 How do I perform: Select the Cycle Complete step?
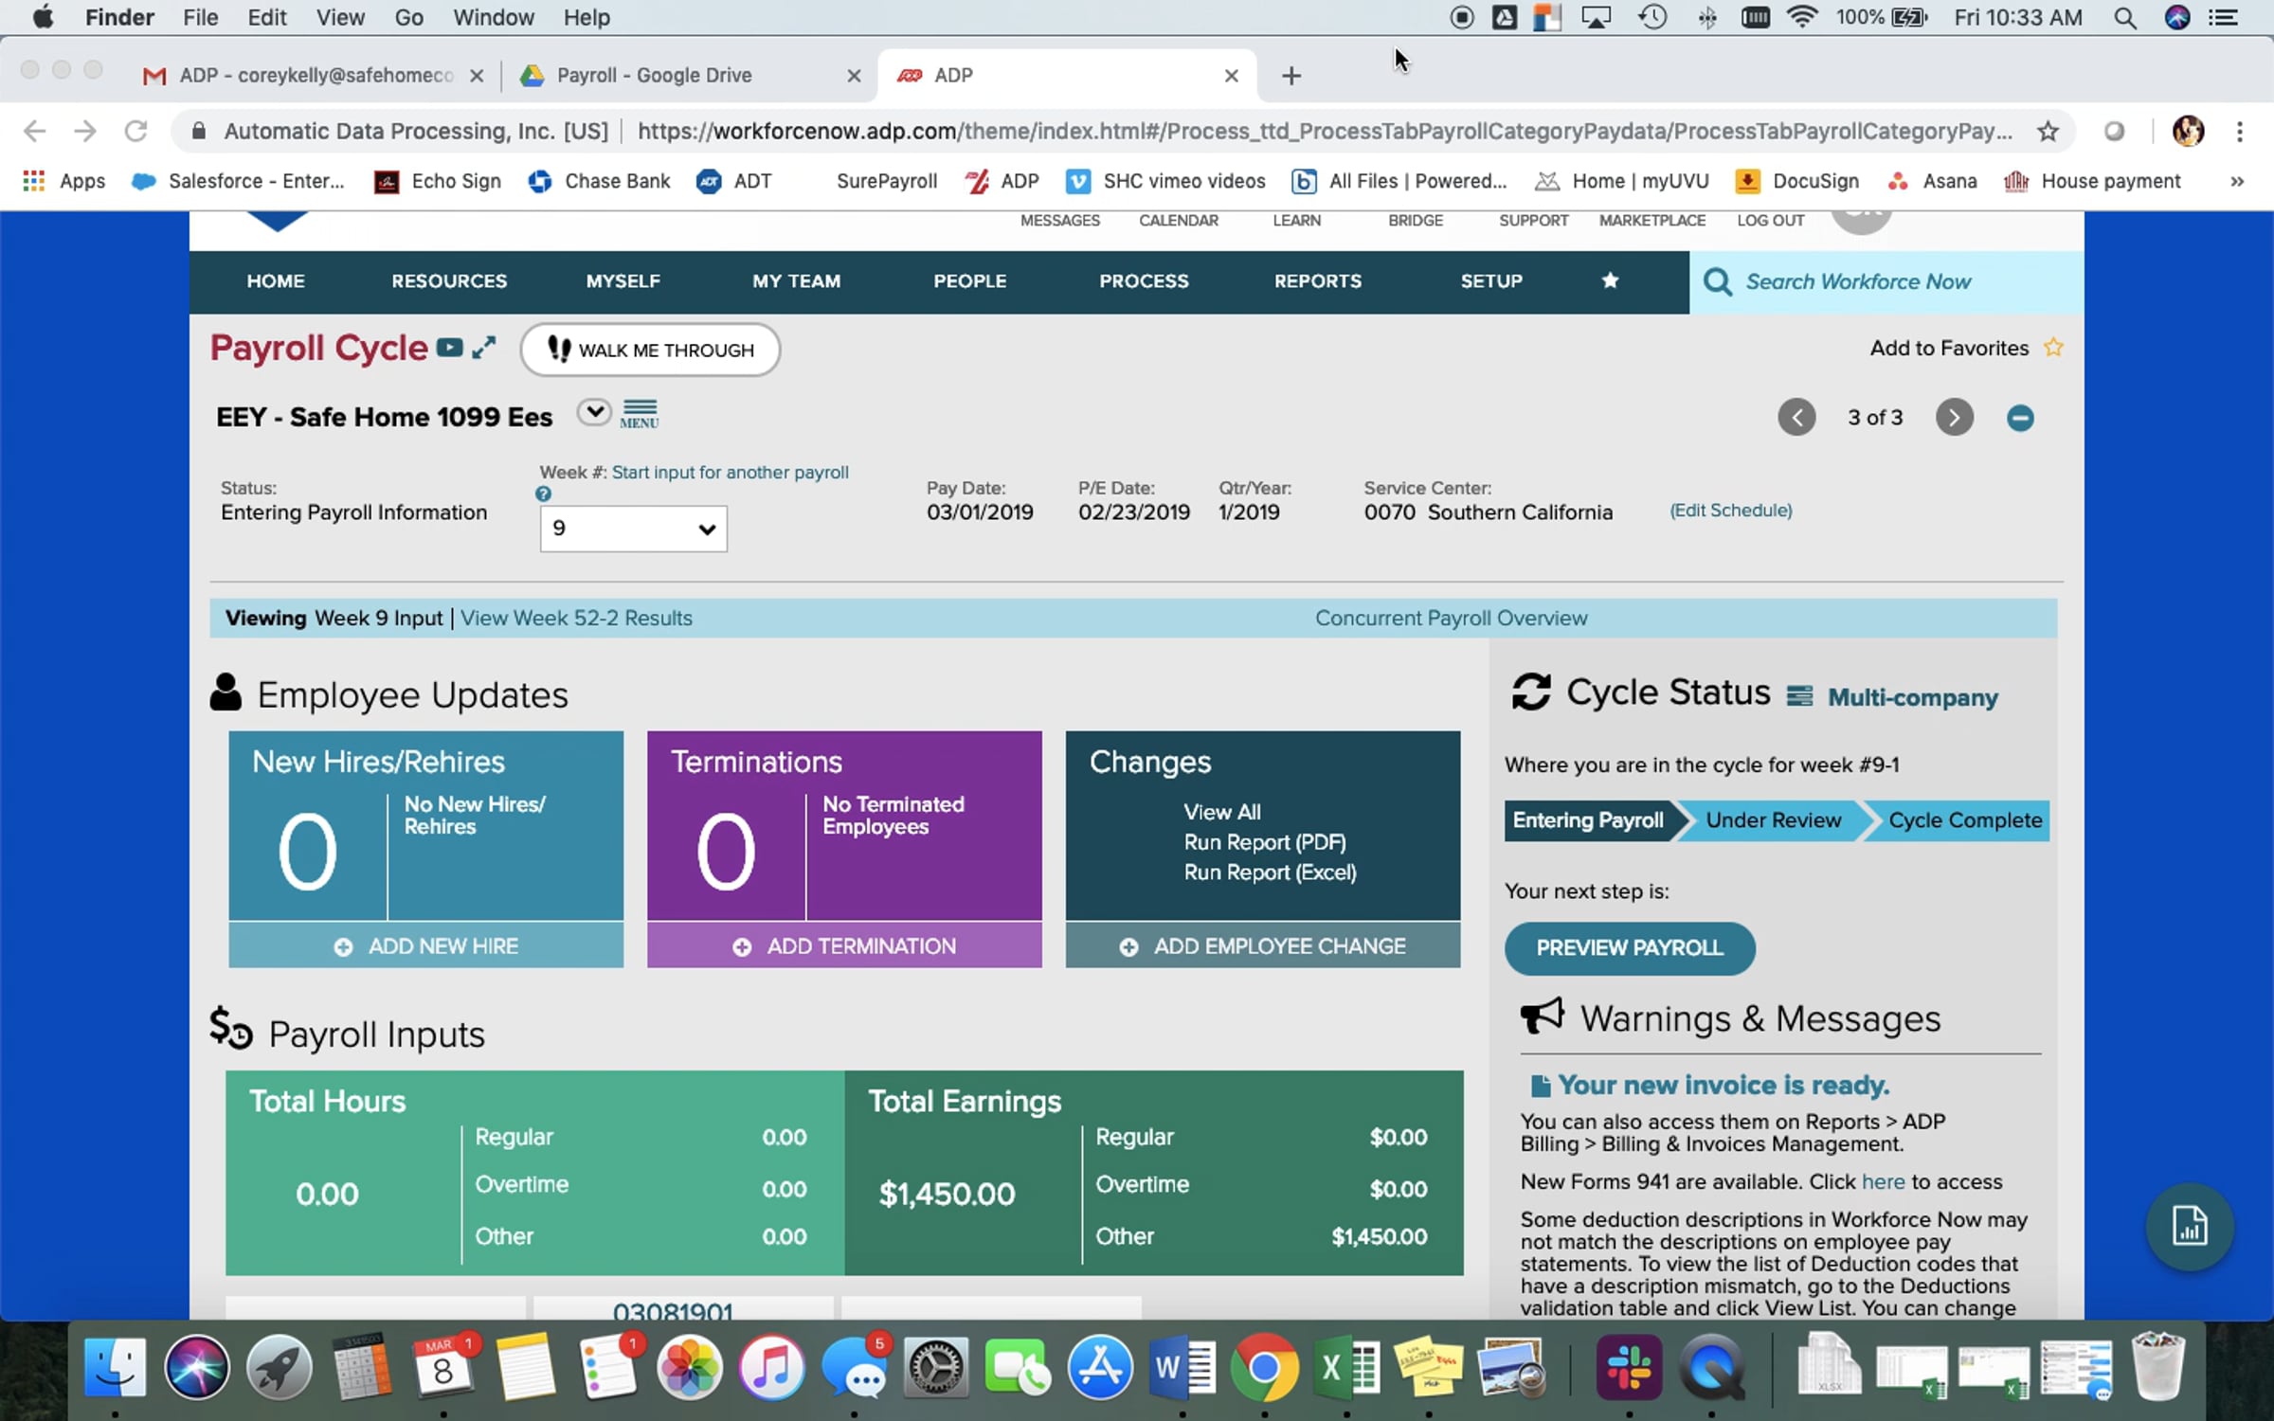pos(1965,820)
